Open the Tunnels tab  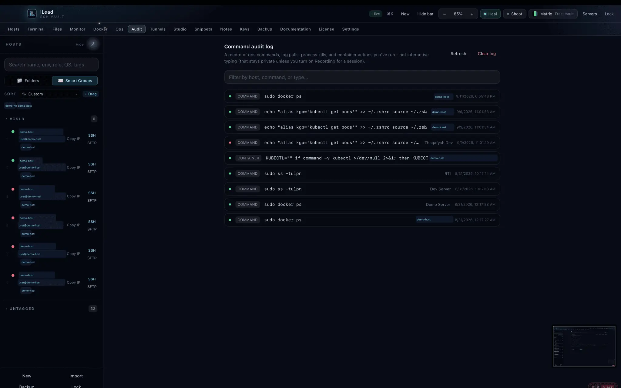[158, 29]
